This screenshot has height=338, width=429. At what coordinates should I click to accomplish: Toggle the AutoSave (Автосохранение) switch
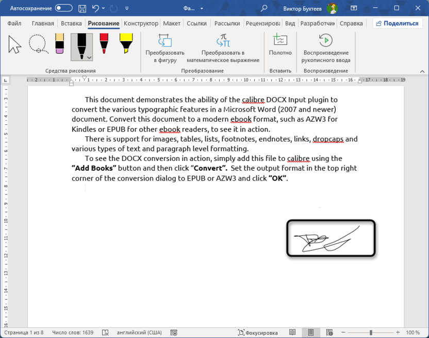[63, 8]
